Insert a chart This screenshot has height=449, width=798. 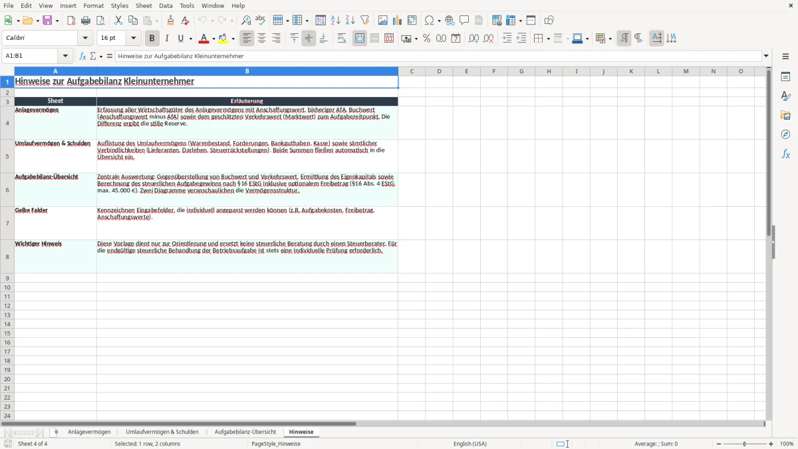[x=398, y=21]
